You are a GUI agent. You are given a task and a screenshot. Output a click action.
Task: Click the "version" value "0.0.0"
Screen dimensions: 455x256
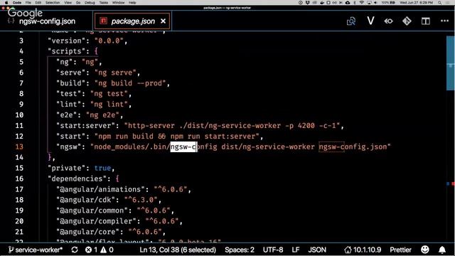(109, 41)
